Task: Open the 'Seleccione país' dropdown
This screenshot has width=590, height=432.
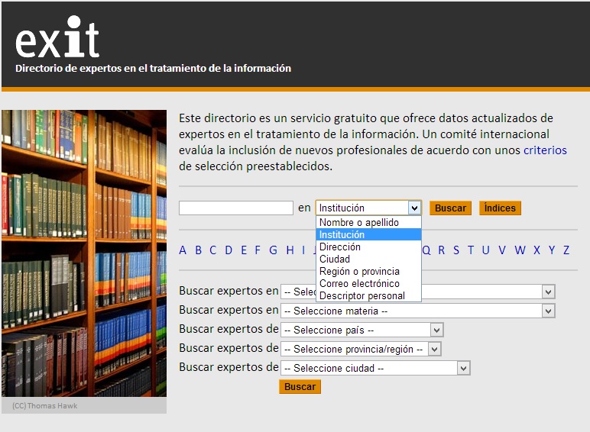Action: click(x=361, y=330)
